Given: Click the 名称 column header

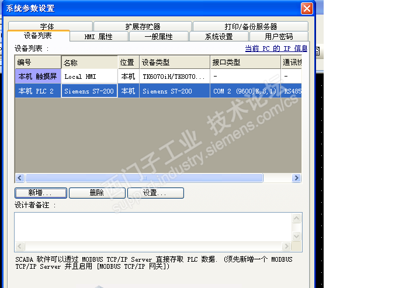Looking at the screenshot, I should (89, 63).
